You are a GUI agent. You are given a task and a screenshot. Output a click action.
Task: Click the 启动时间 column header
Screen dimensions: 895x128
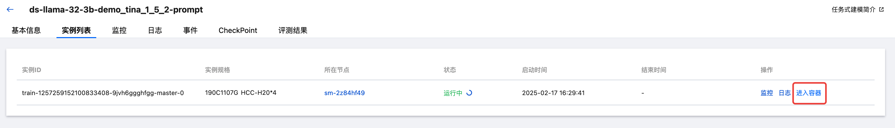click(534, 70)
